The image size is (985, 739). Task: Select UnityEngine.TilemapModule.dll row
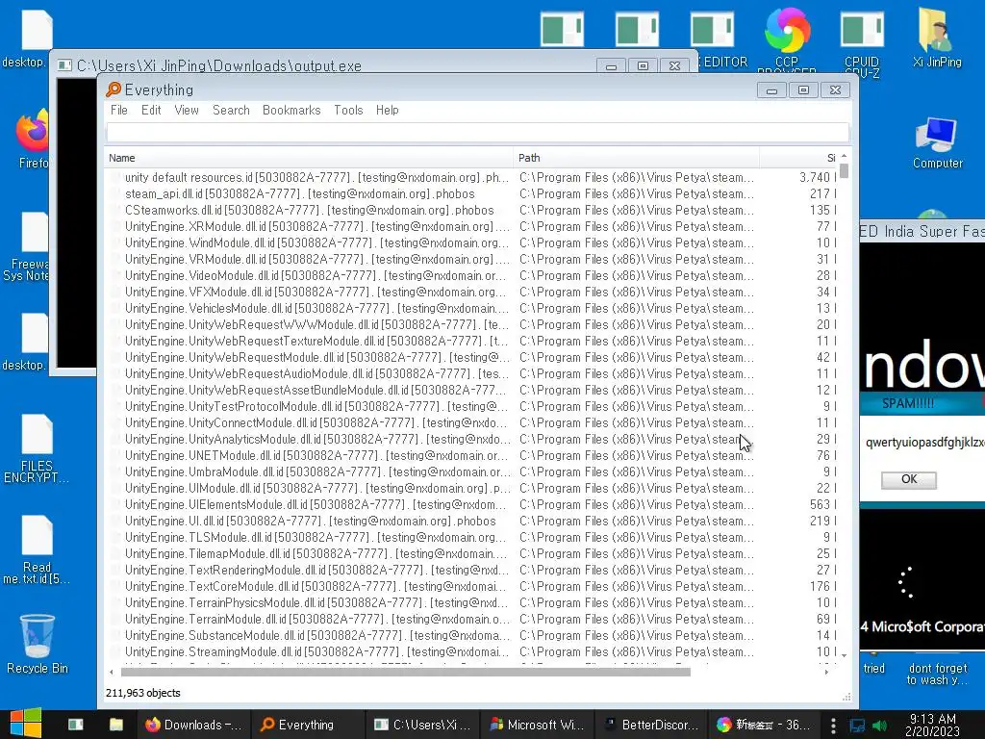pos(471,553)
